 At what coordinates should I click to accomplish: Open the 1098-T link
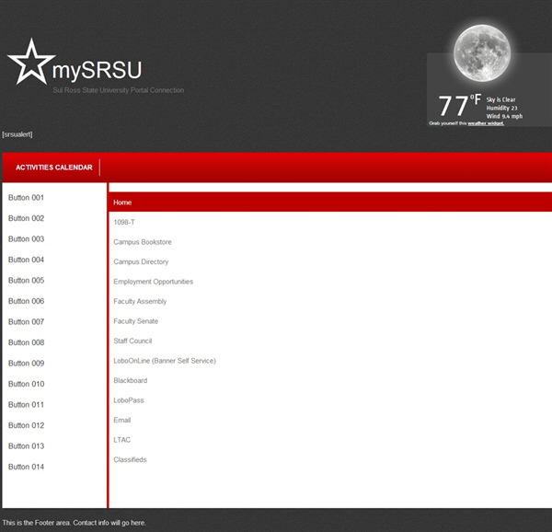[124, 222]
